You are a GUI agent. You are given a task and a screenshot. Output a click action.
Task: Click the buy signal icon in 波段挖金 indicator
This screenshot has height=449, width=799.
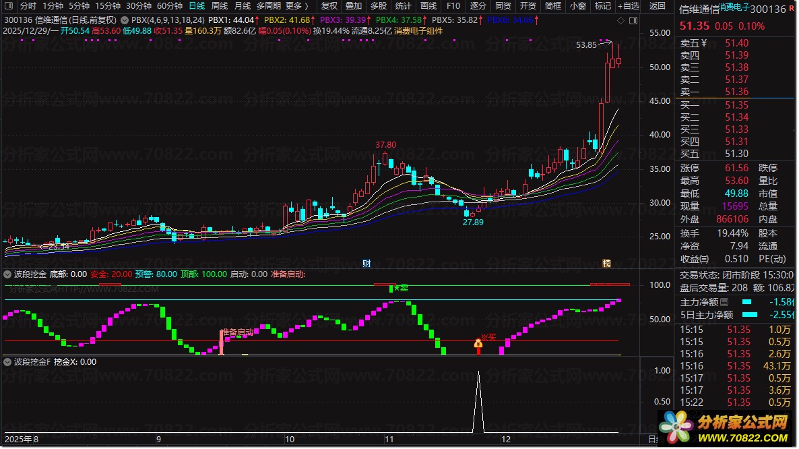478,344
